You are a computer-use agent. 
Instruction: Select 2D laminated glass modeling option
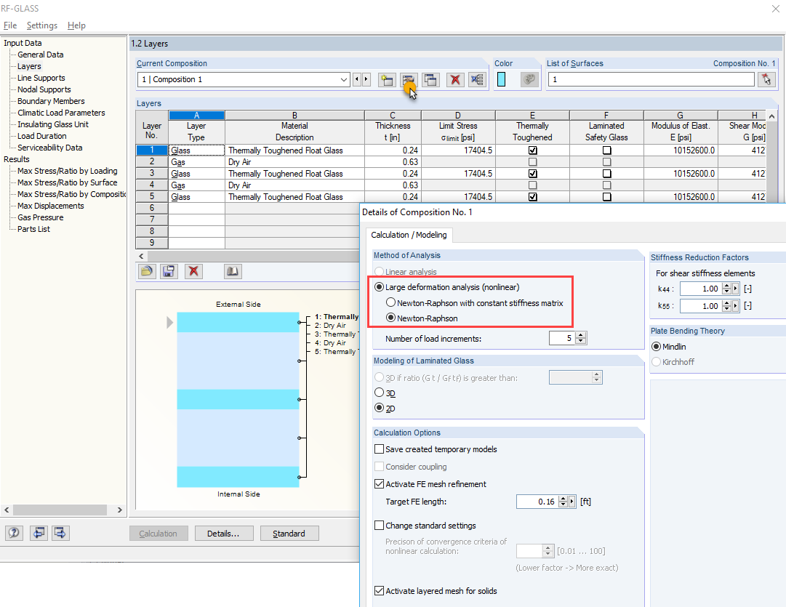pyautogui.click(x=380, y=408)
